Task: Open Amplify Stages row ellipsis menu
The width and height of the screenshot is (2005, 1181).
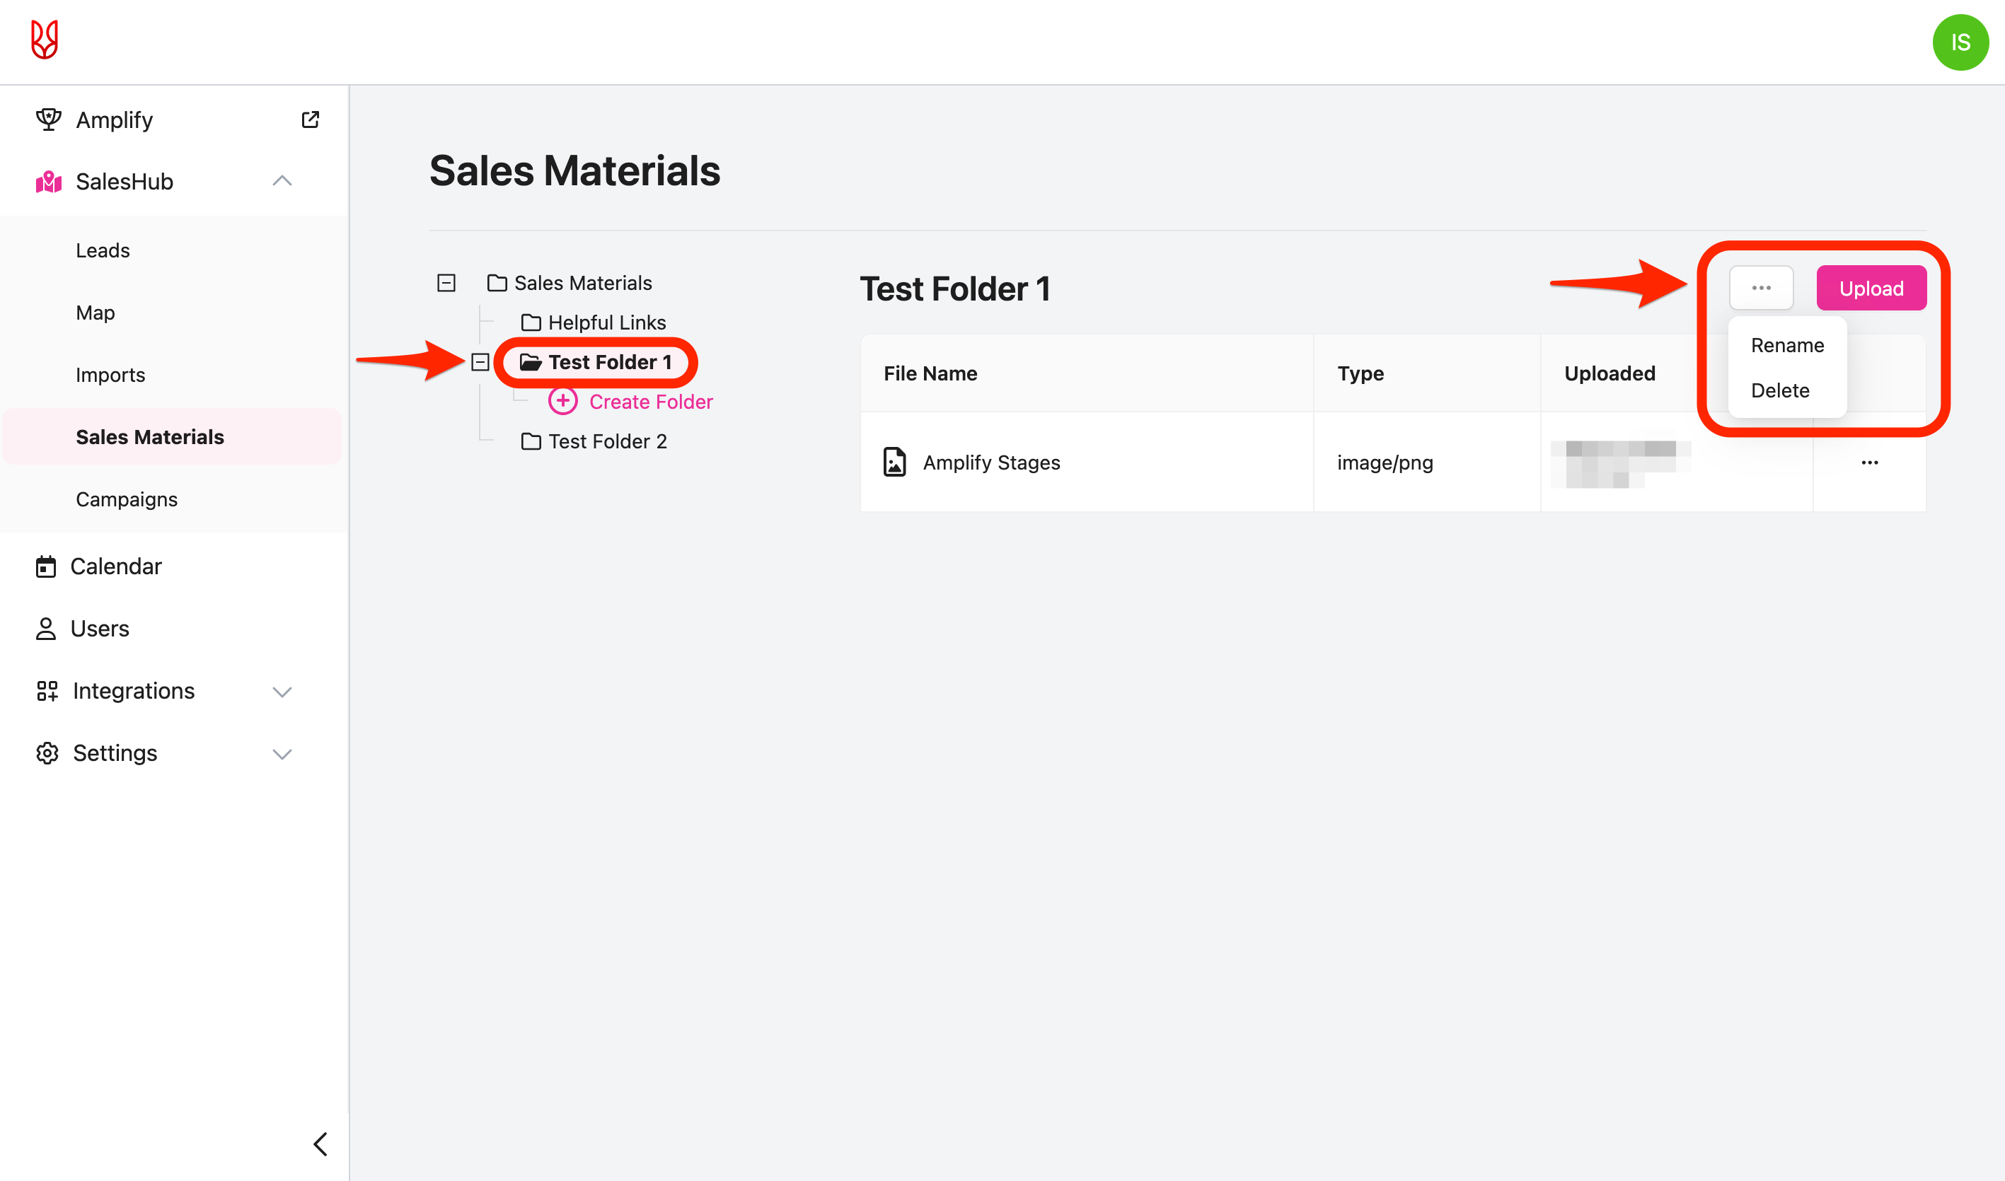Action: pos(1869,462)
